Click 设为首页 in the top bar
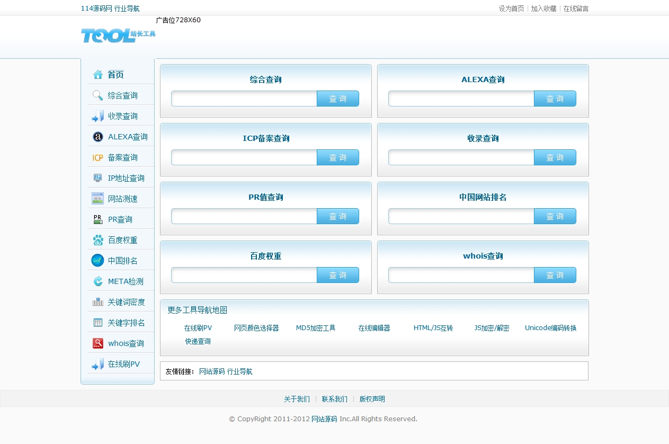The image size is (669, 444). tap(512, 8)
